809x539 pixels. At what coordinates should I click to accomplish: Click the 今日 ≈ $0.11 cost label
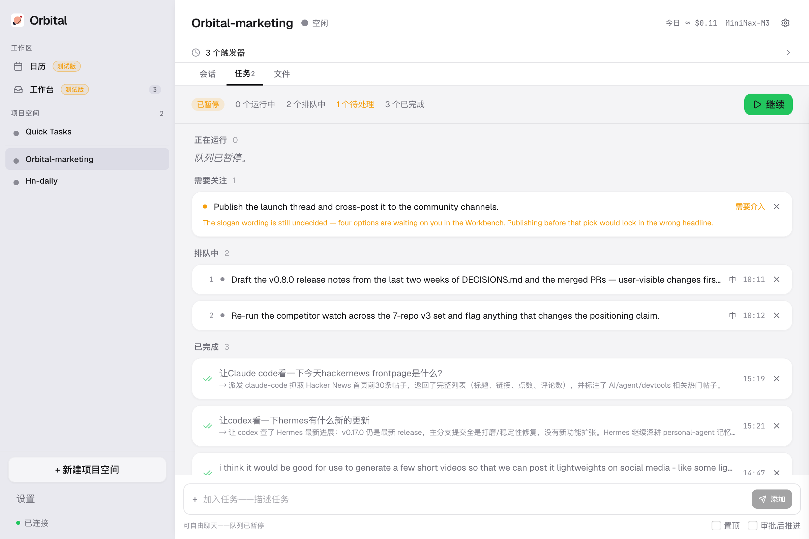[x=691, y=23]
